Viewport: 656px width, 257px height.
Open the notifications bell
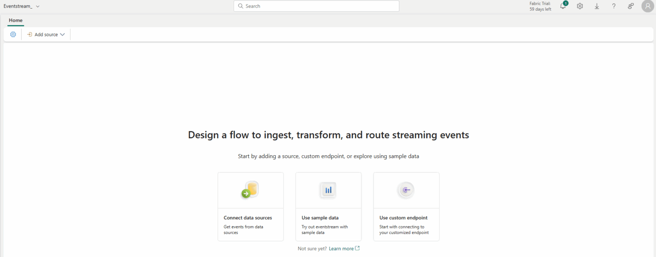(563, 6)
